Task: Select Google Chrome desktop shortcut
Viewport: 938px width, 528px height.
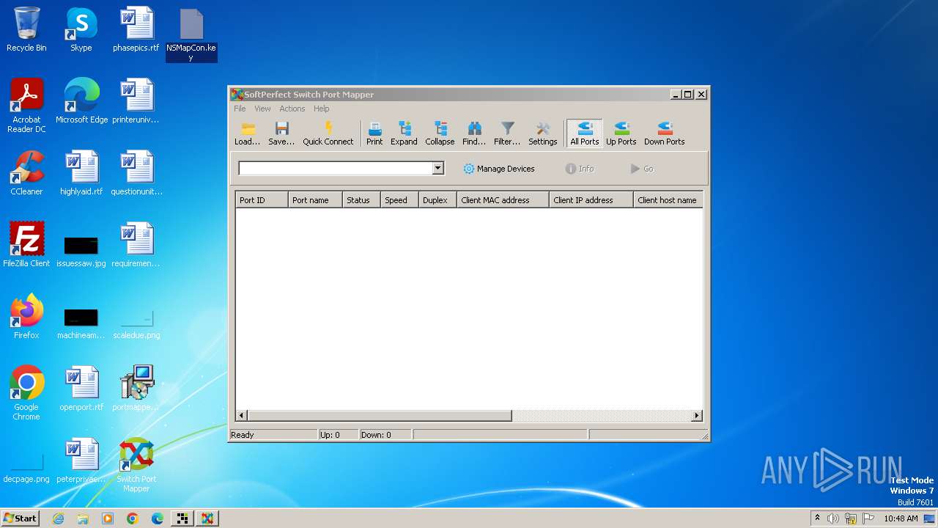Action: click(26, 393)
